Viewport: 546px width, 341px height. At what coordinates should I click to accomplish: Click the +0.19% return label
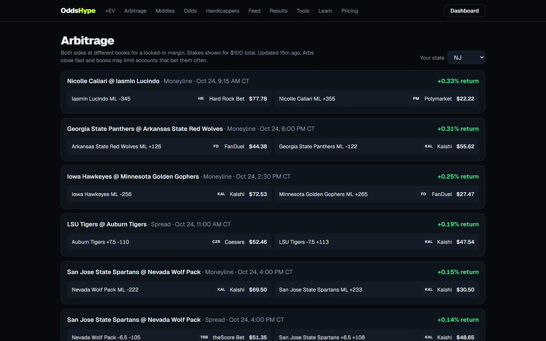tap(458, 224)
